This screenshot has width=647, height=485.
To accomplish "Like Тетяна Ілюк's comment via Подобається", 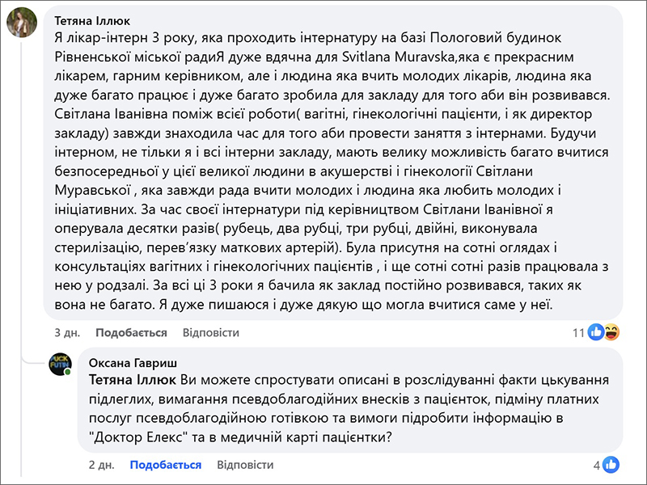I will tap(131, 332).
